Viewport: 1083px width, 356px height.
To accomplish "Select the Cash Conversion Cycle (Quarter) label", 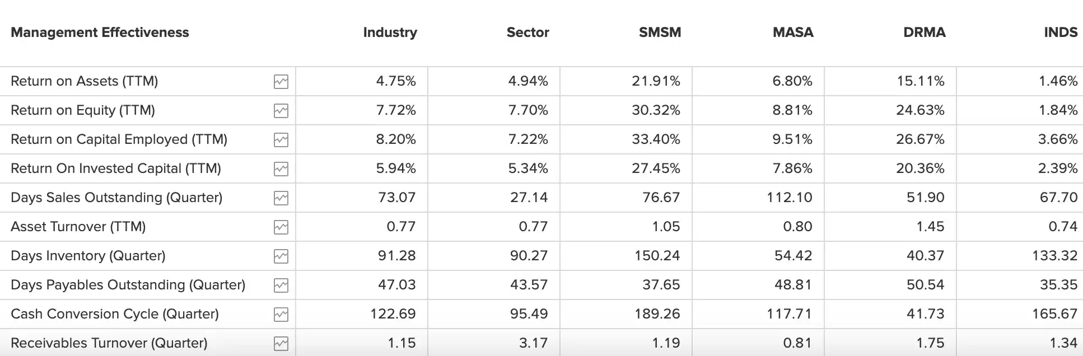I will [x=115, y=314].
